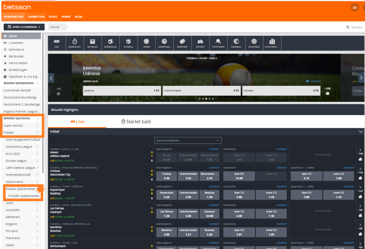Open the Tennis category icon
This screenshot has width=365, height=249.
point(146,43)
